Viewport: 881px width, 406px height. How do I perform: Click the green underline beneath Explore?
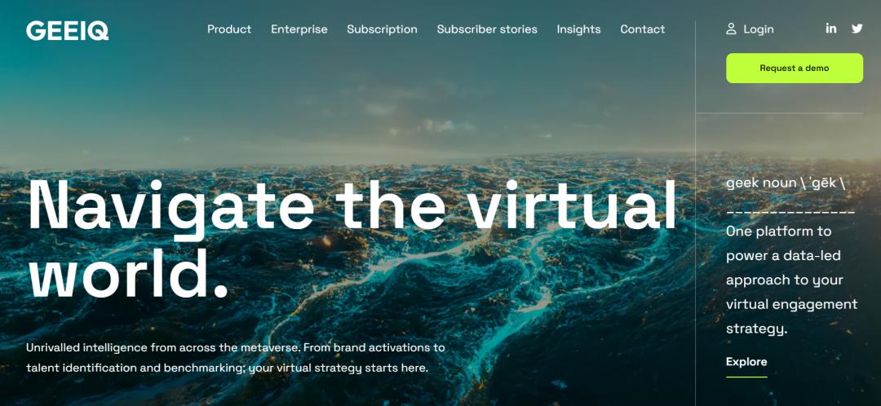point(746,377)
